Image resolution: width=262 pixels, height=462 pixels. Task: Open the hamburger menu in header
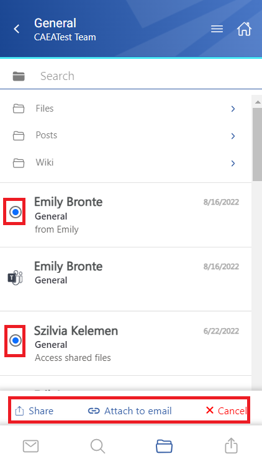pos(217,29)
